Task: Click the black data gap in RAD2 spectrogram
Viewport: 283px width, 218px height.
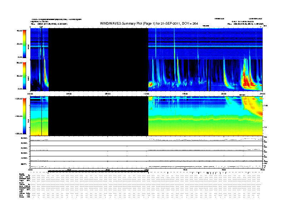Action: pos(98,43)
